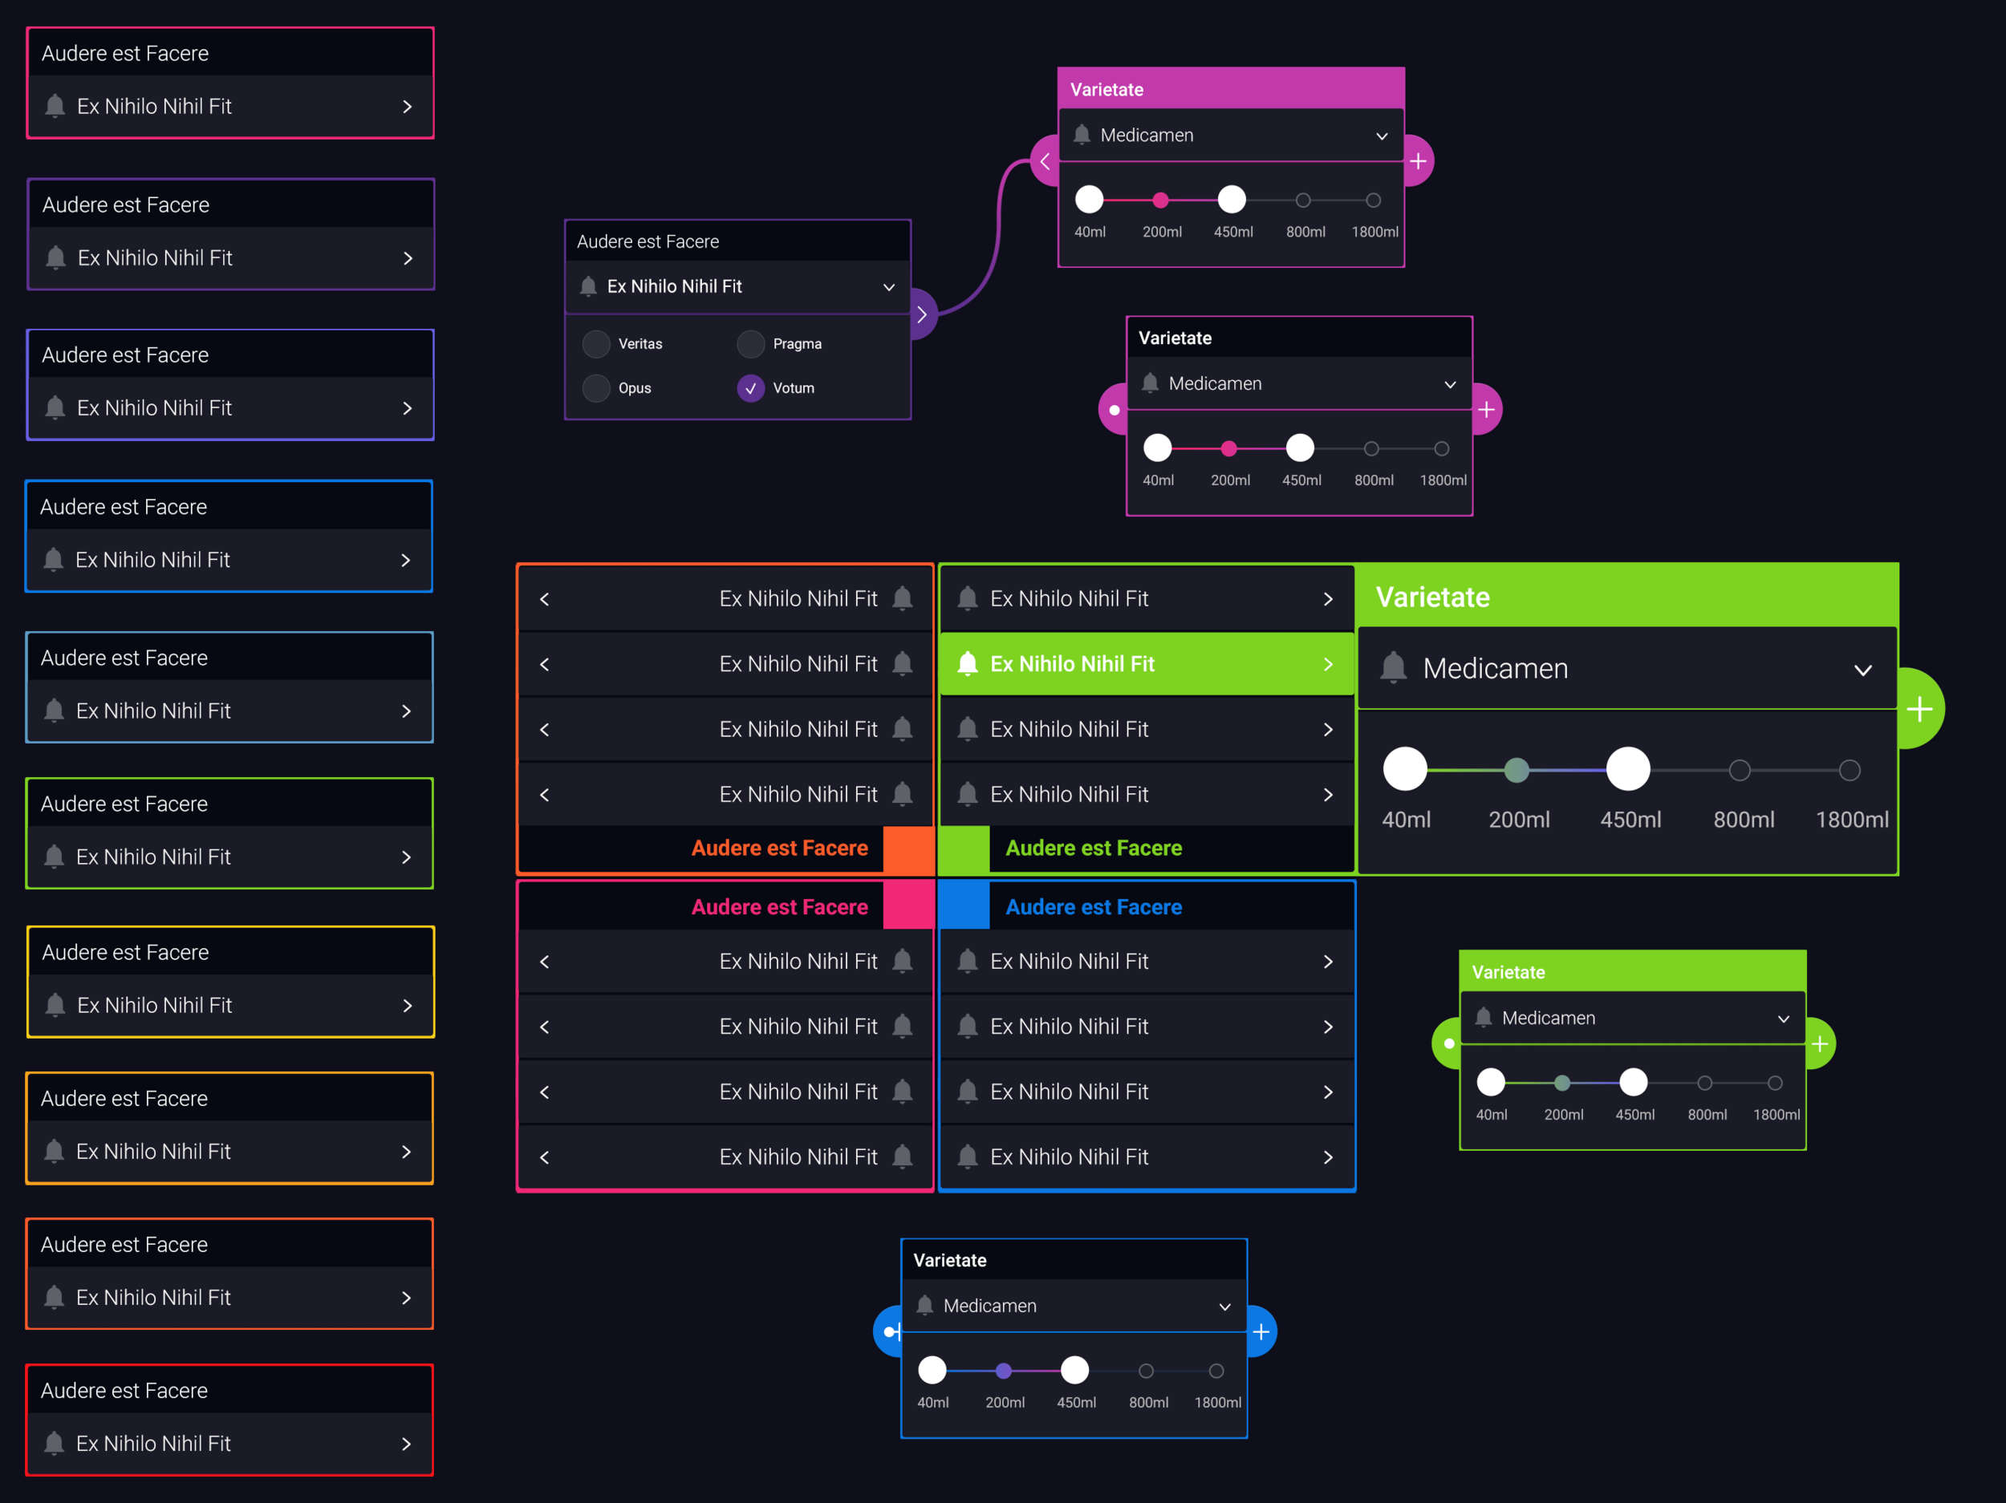Expand the Ex Nihilo Nihil Fit dropdown in the purple card
This screenshot has width=2006, height=1503.
[x=889, y=286]
